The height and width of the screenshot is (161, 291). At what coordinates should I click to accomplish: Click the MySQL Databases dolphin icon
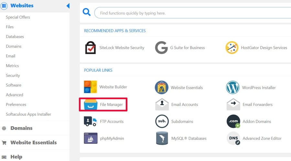(162, 138)
